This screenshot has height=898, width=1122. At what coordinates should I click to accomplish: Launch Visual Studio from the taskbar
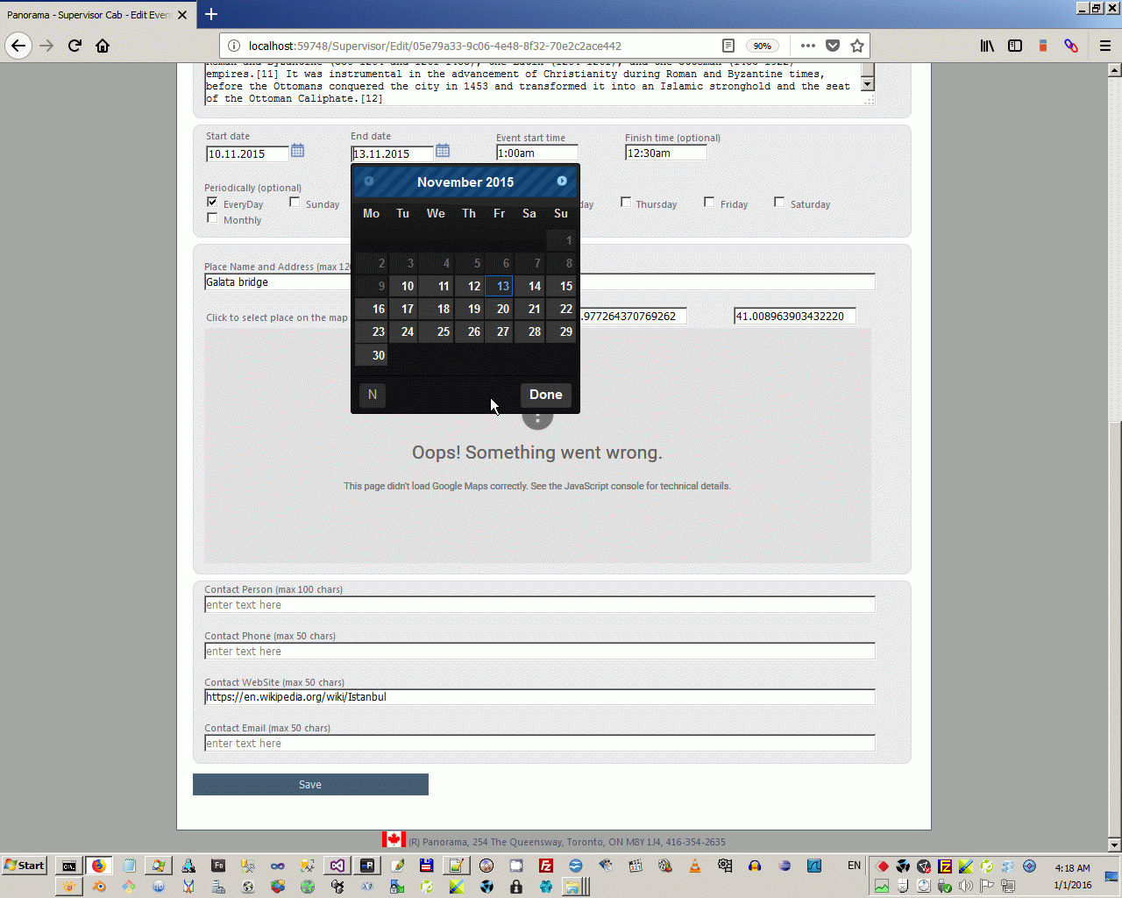[337, 866]
